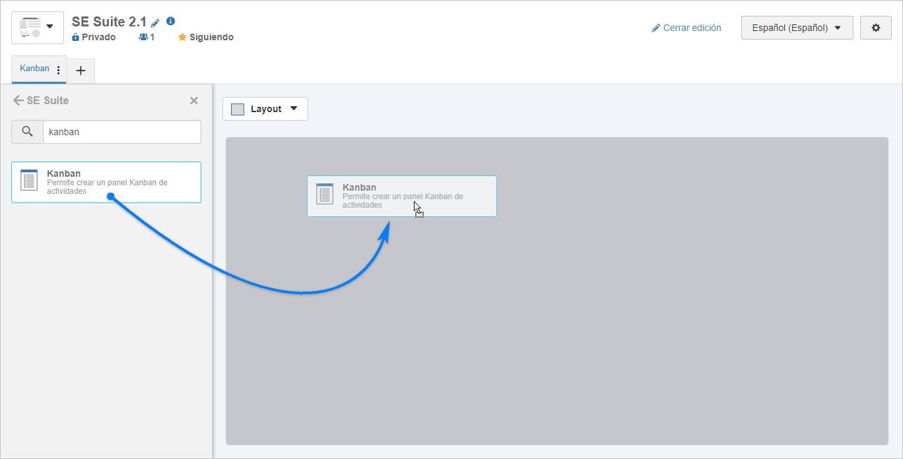This screenshot has height=459, width=903.
Task: Select the Kanban widget in side panel
Action: [106, 182]
